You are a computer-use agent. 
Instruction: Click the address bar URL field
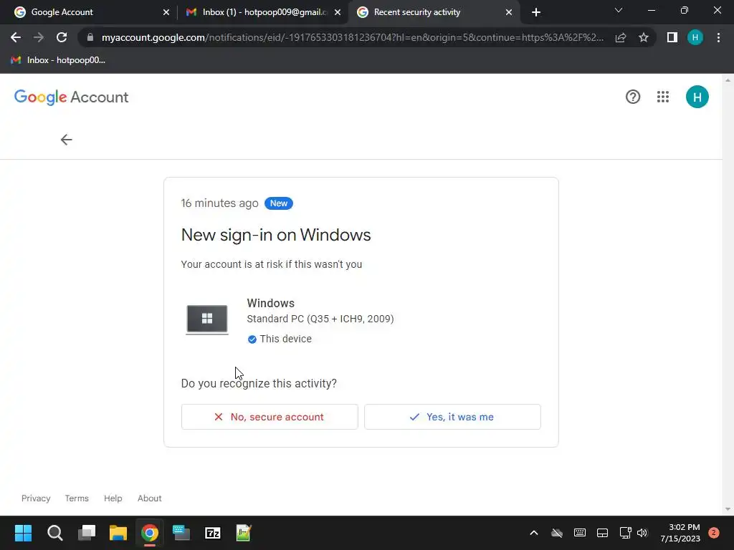(352, 37)
